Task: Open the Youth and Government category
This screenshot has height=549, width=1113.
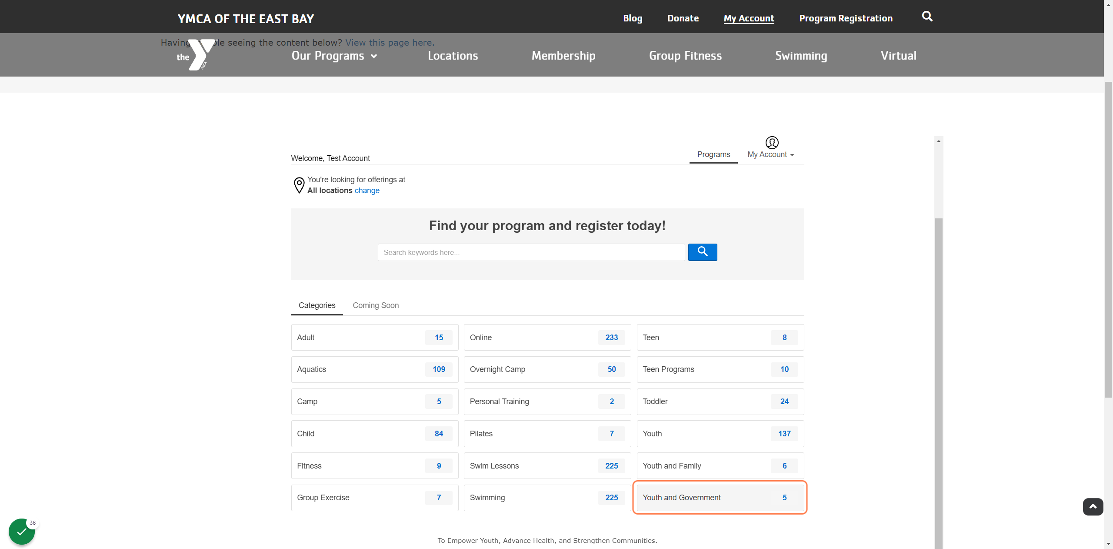Action: (720, 498)
